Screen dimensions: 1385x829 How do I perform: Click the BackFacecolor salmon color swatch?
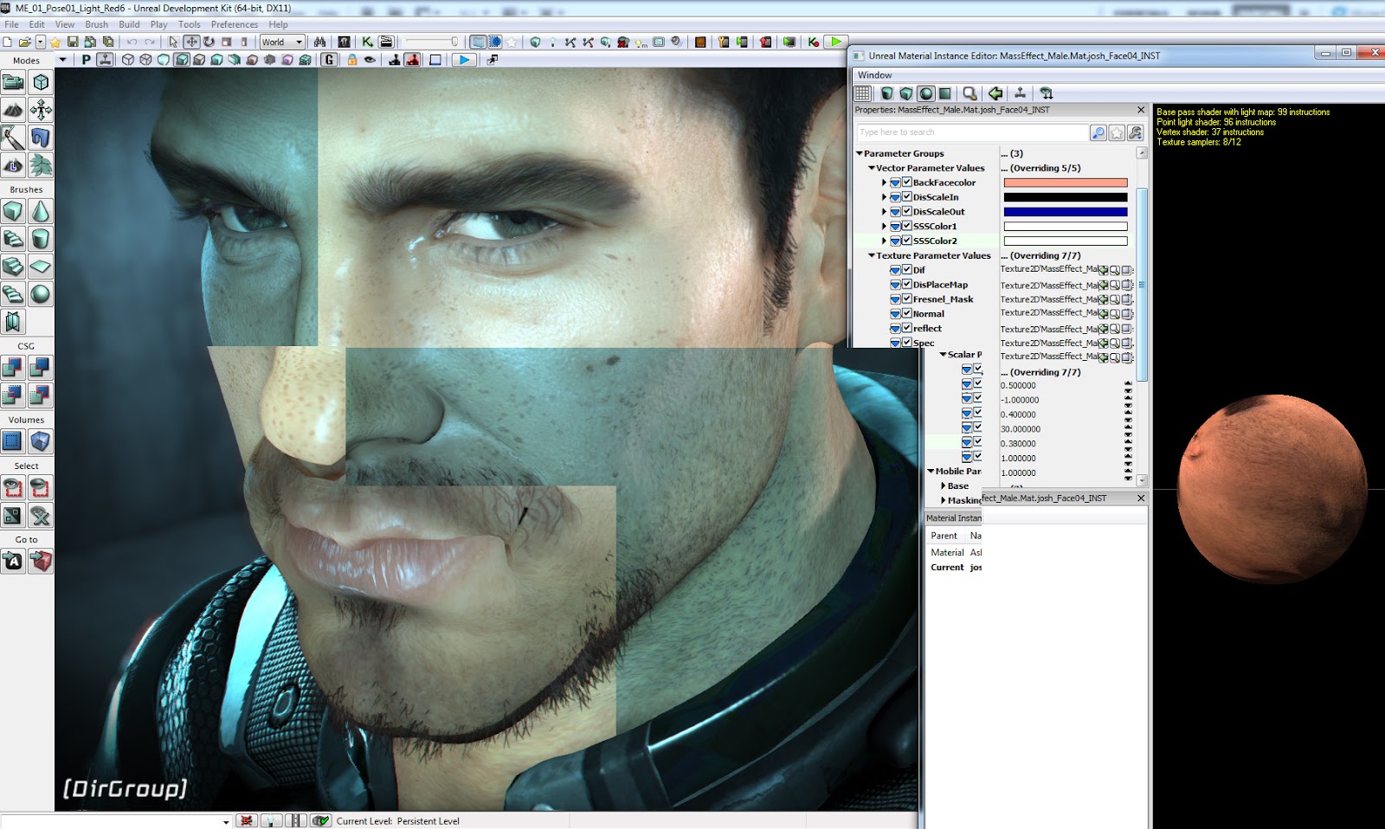click(x=1065, y=183)
